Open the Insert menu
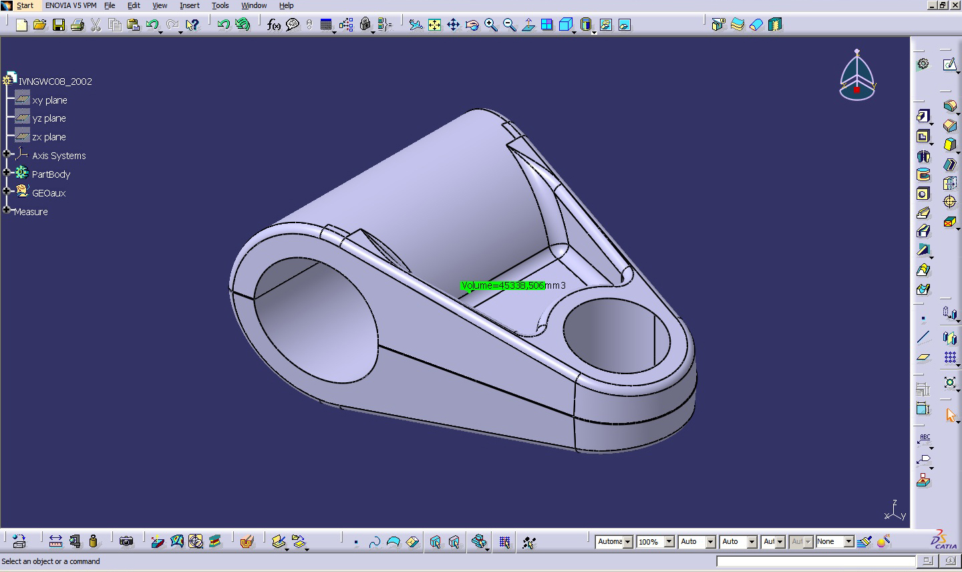This screenshot has width=962, height=572. click(x=189, y=5)
